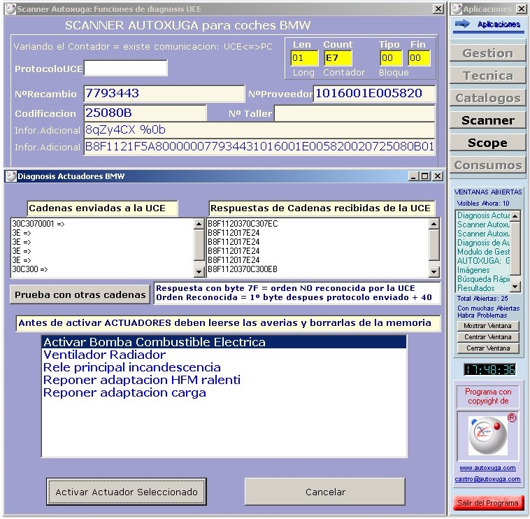530x519 pixels.
Task: Select Rele principal incandescencia
Action: (224, 367)
